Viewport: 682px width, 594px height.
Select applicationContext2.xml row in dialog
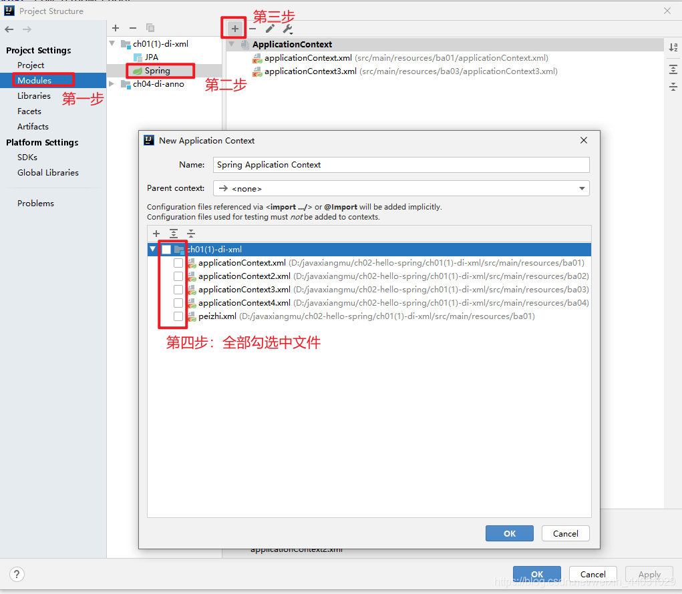[x=369, y=276]
